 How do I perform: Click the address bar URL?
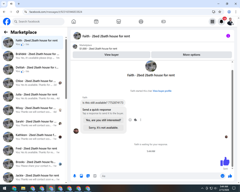[x=56, y=12]
